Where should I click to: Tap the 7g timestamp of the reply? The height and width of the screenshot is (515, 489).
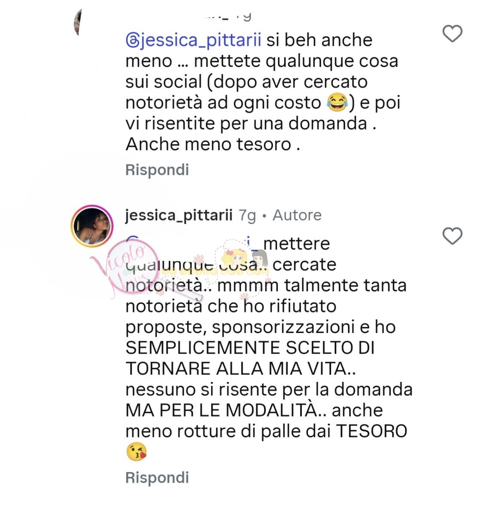point(247,215)
